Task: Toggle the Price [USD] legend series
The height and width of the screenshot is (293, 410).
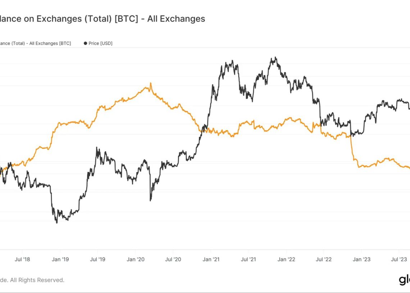Action: click(100, 44)
